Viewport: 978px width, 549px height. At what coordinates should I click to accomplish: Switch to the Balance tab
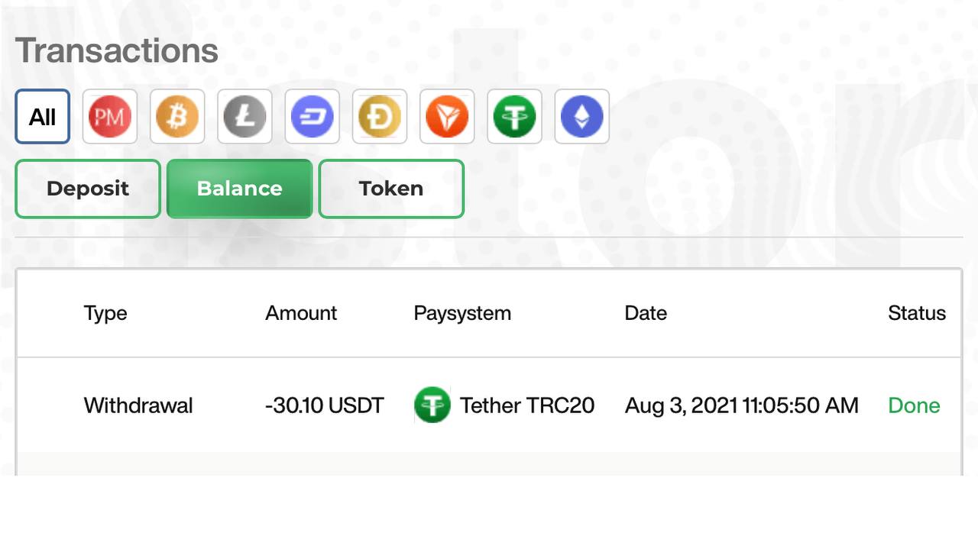coord(240,189)
